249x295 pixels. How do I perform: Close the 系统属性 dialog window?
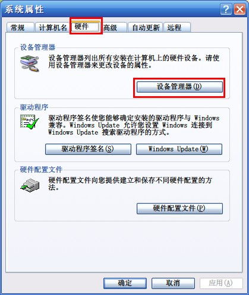pyautogui.click(x=239, y=9)
